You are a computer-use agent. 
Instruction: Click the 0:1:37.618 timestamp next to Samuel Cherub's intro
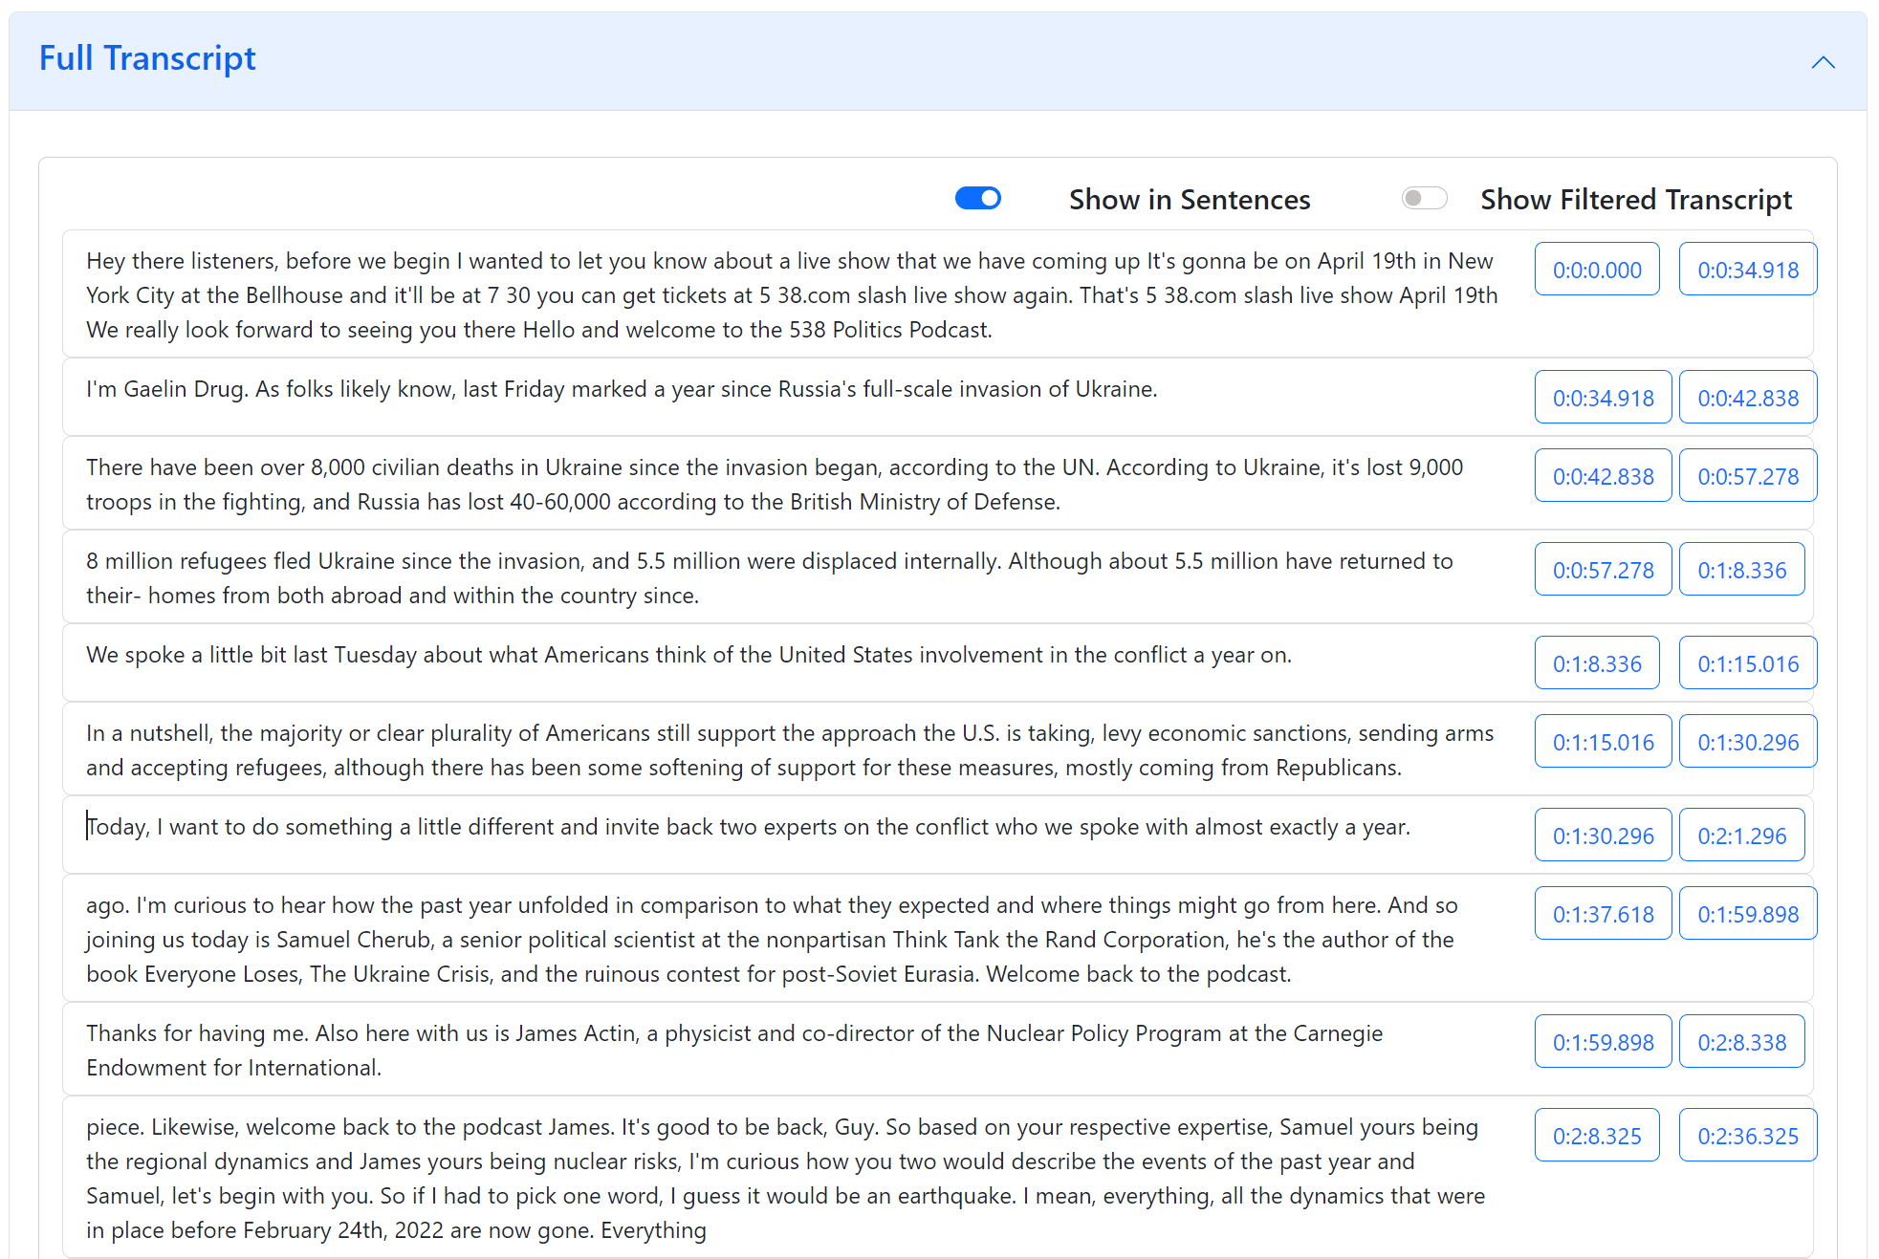[1604, 913]
